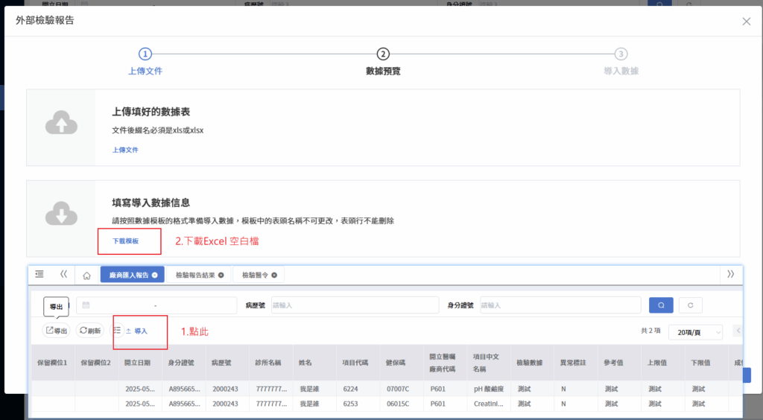Close the 外部檢驗報告 dialog
The image size is (763, 420).
tap(746, 22)
